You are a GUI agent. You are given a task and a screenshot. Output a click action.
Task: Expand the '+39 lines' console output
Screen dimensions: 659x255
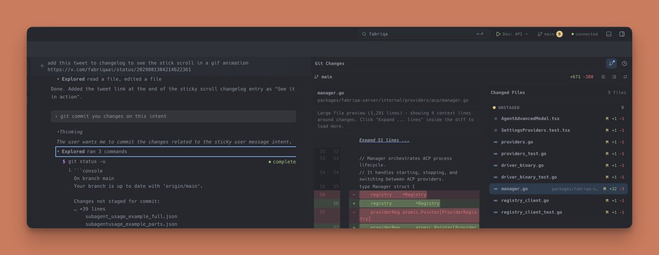click(91, 209)
